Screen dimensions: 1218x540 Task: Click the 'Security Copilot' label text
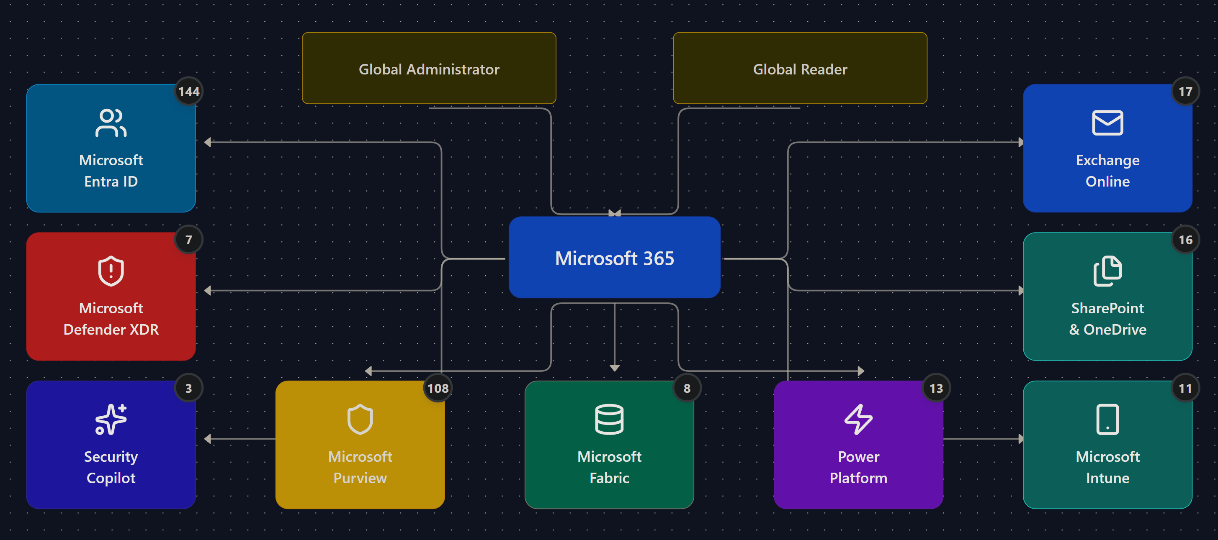(x=111, y=467)
